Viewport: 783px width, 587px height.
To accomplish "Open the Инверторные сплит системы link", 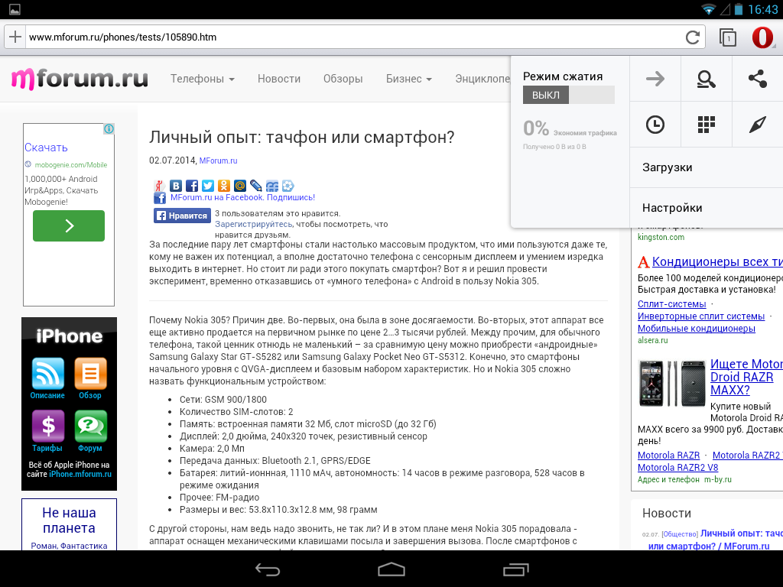I will [701, 316].
